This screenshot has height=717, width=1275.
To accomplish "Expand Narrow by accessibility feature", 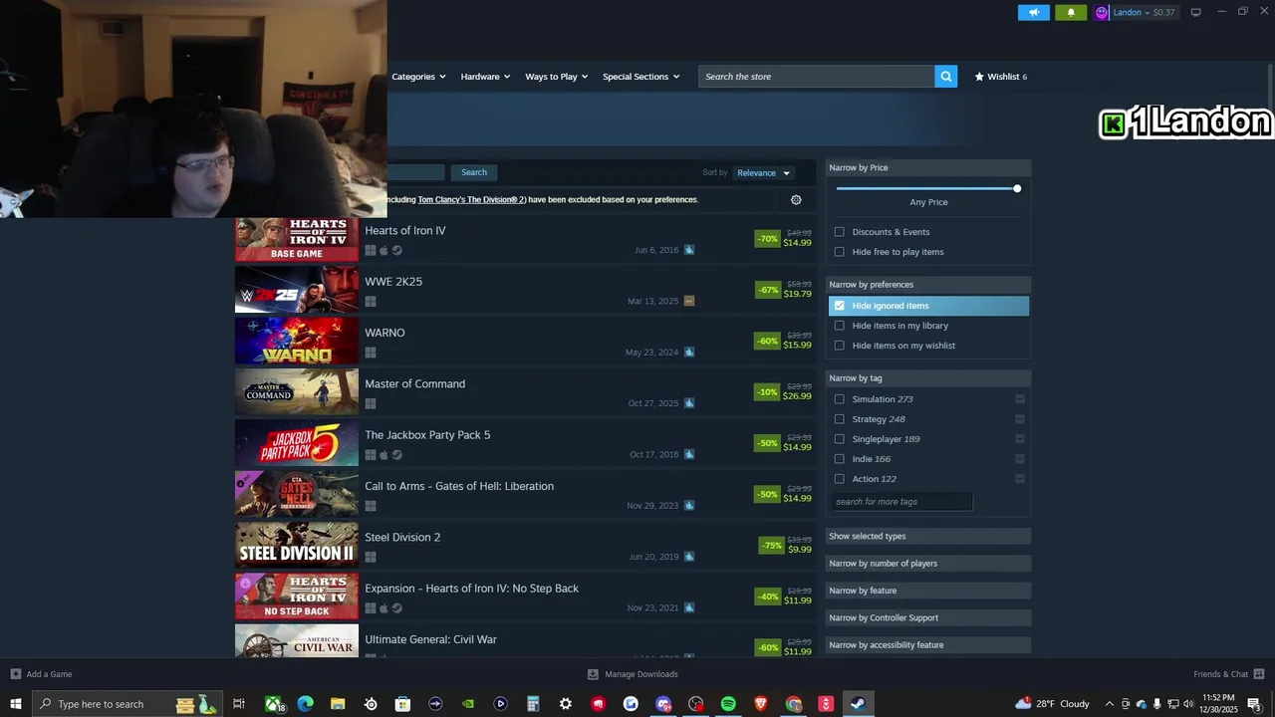I will (927, 645).
